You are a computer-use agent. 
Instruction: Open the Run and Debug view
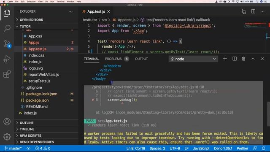(7, 59)
